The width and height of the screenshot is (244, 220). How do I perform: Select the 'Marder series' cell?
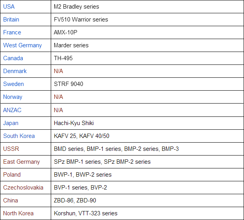[x=147, y=45]
